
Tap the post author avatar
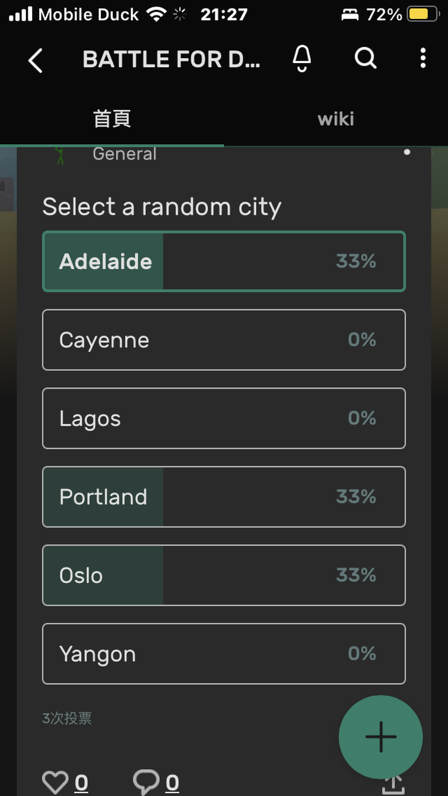pyautogui.click(x=59, y=154)
